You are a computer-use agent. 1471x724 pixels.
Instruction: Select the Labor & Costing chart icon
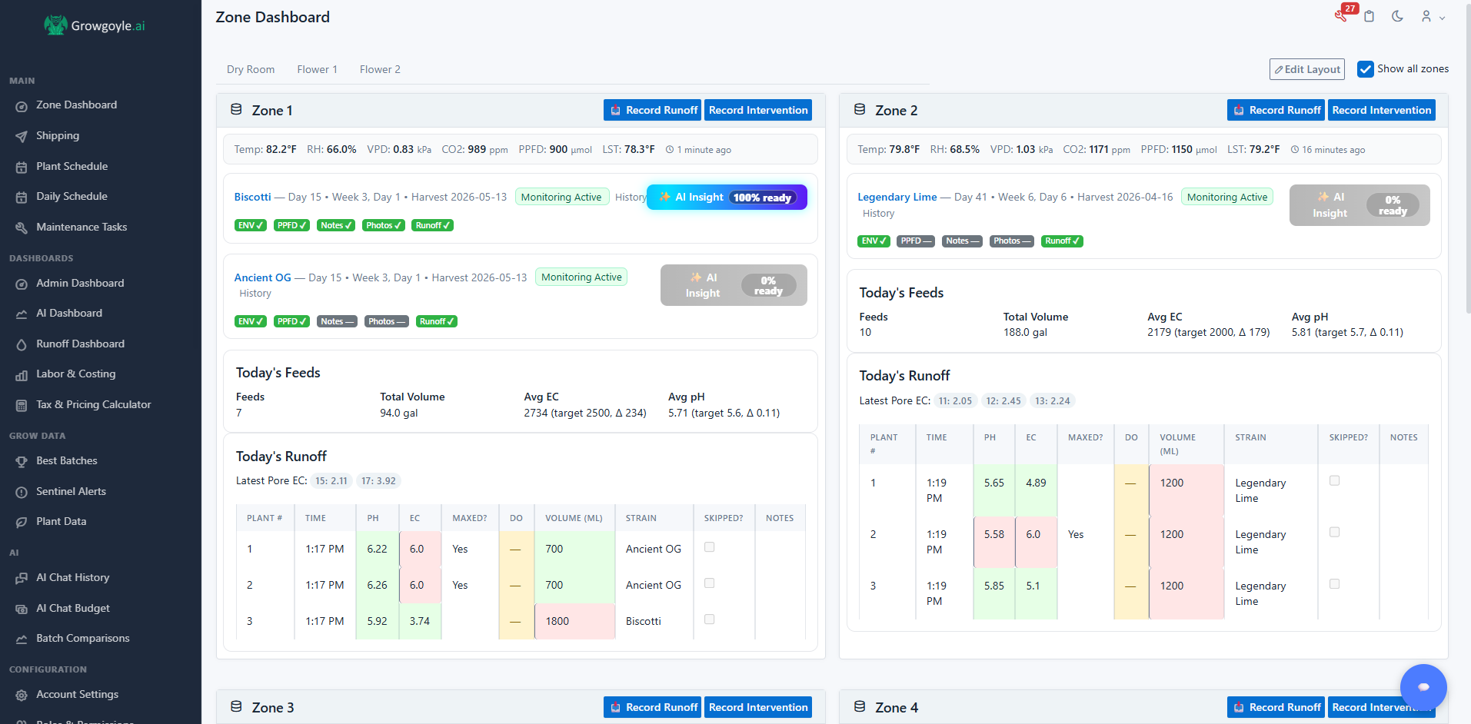pyautogui.click(x=22, y=374)
